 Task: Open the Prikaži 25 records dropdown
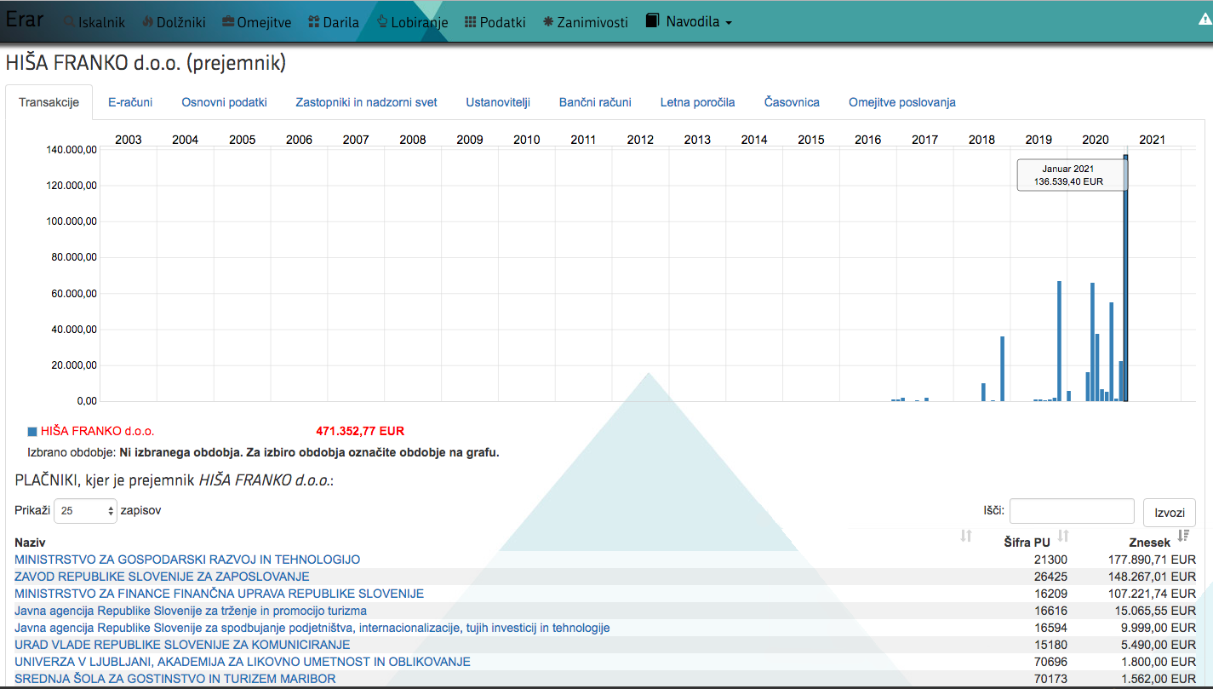[85, 511]
